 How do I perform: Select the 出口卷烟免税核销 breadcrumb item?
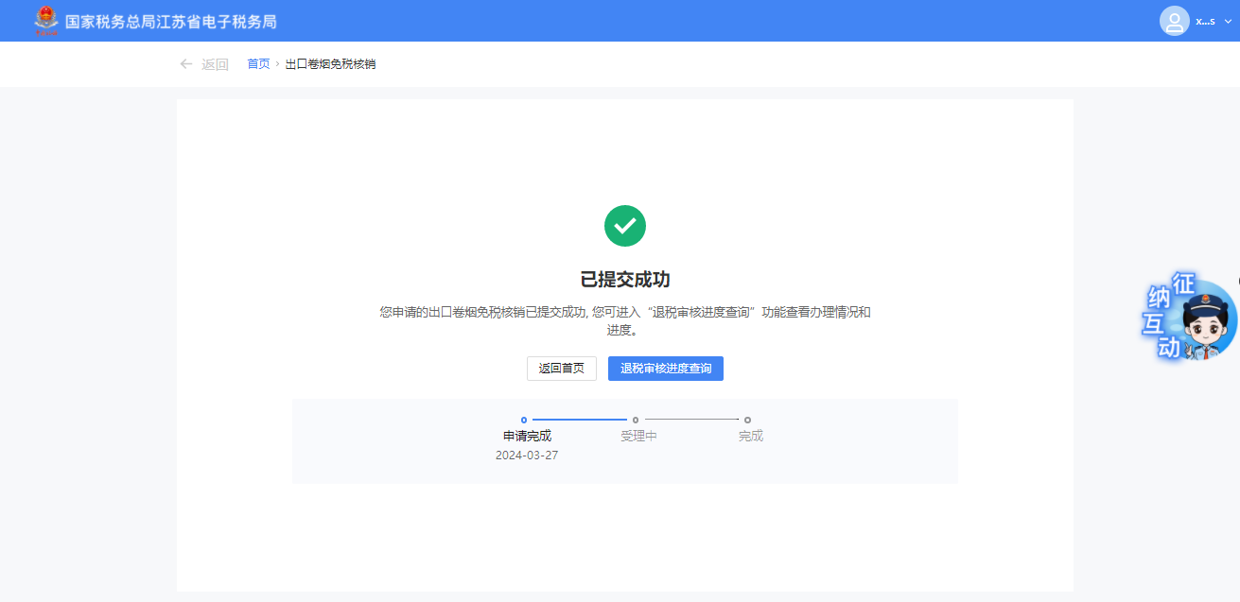coord(330,64)
